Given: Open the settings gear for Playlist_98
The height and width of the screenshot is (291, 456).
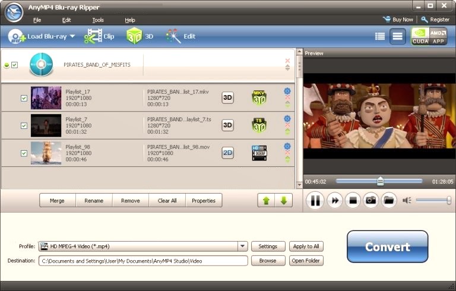Looking at the screenshot, I should pyautogui.click(x=287, y=146).
